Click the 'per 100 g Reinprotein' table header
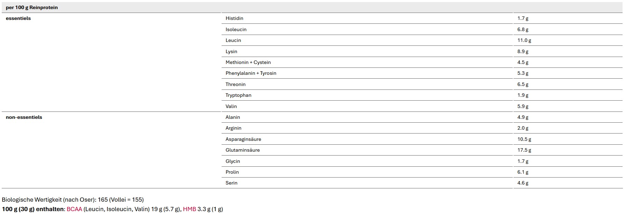Image resolution: width=625 pixels, height=216 pixels. pyautogui.click(x=32, y=7)
